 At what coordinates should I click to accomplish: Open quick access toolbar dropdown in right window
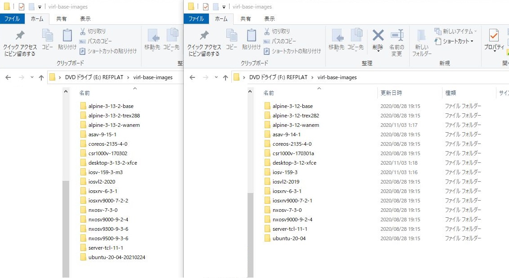point(224,7)
